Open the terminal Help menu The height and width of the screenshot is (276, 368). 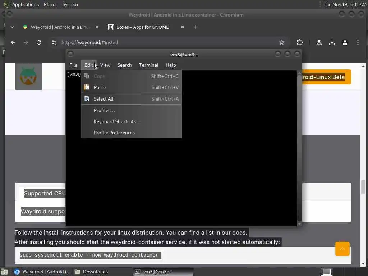click(x=171, y=65)
